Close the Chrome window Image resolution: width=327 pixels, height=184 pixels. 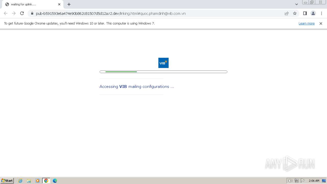[x=320, y=2]
